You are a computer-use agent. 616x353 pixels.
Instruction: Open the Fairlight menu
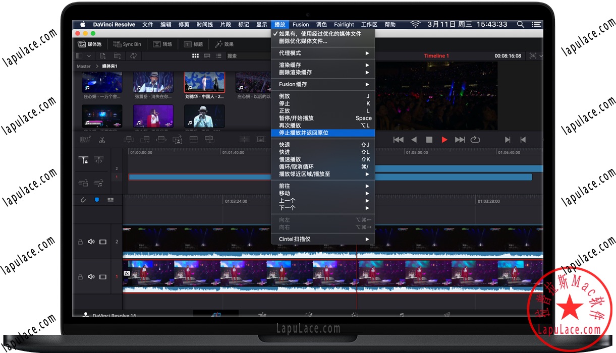click(344, 24)
